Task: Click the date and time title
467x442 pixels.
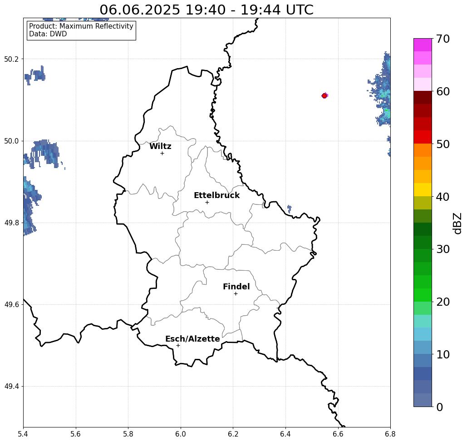Action: (x=206, y=10)
